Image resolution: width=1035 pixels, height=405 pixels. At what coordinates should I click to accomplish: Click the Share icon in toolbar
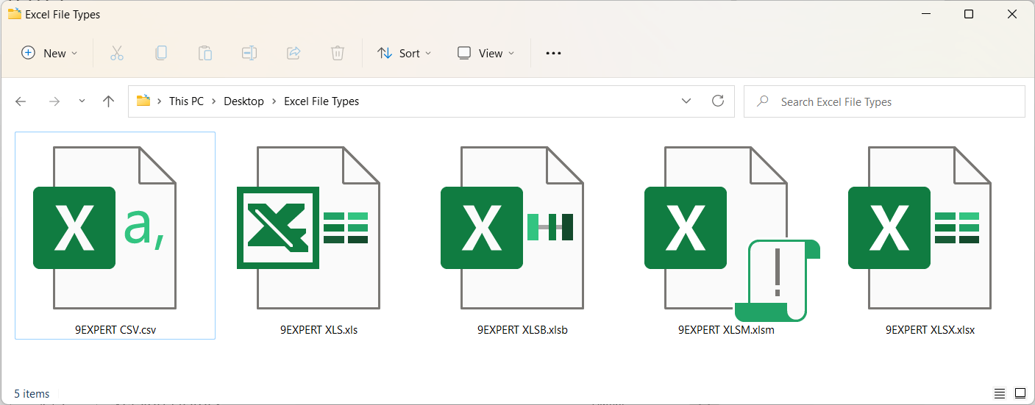point(294,53)
